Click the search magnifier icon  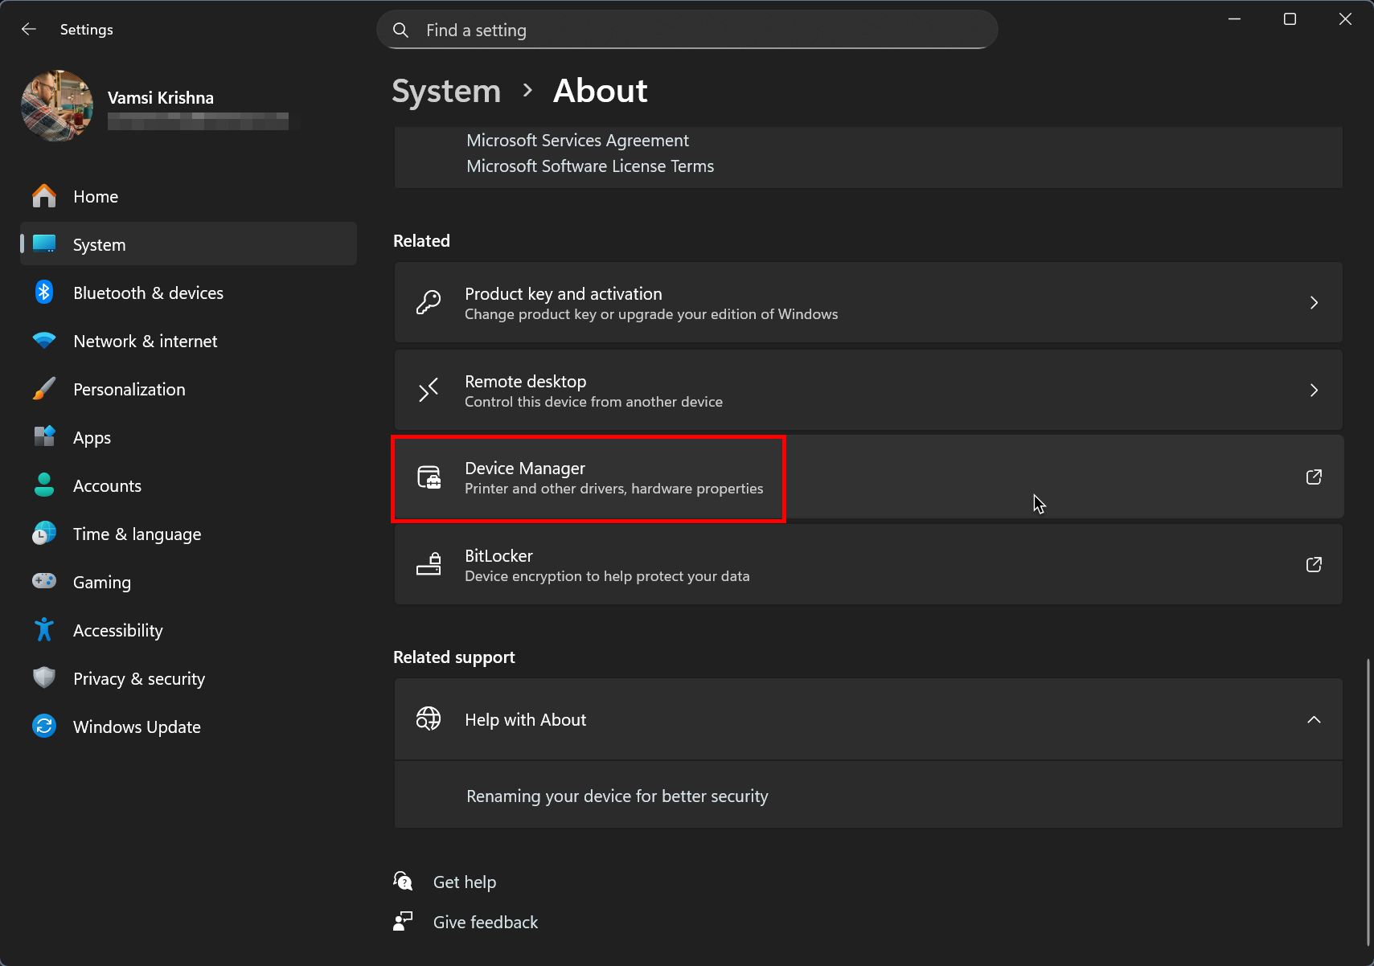(x=400, y=31)
